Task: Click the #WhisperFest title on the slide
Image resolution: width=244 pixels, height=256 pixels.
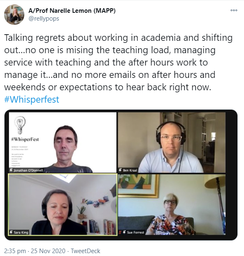Action: [x=25, y=139]
